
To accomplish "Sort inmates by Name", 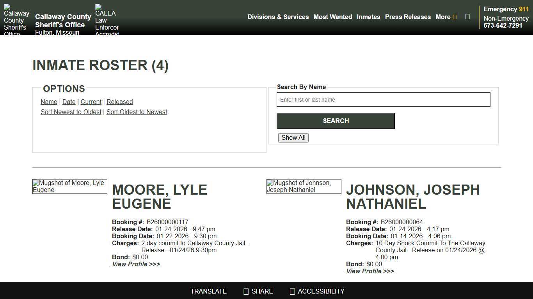I will coord(49,102).
